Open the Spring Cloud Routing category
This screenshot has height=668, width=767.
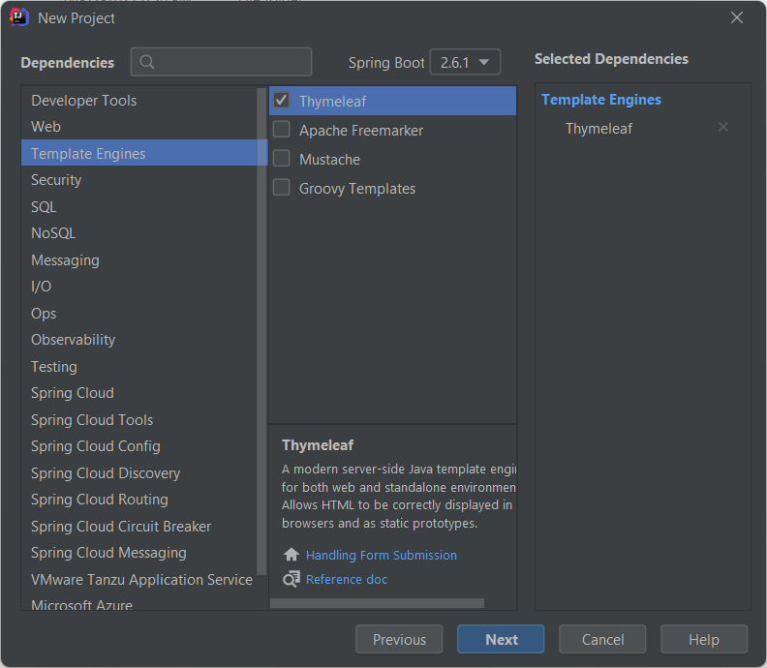tap(99, 500)
